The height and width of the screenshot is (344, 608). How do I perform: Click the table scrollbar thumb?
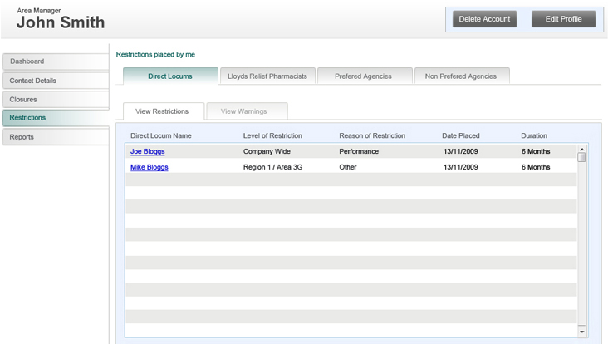coord(581,157)
